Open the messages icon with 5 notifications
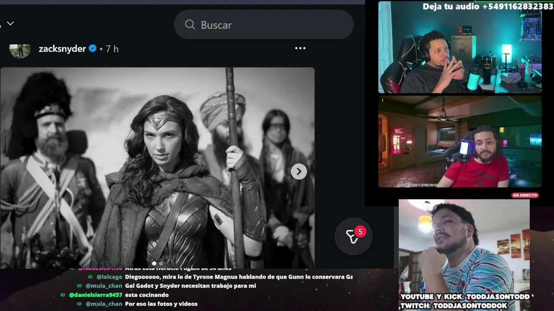This screenshot has height=311, width=554. pos(354,236)
